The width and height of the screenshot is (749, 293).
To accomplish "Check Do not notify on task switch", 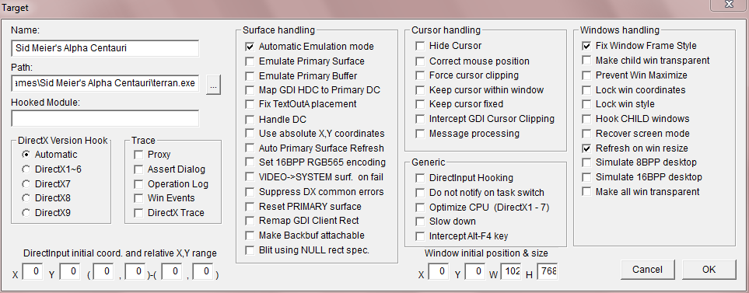I will pyautogui.click(x=420, y=193).
